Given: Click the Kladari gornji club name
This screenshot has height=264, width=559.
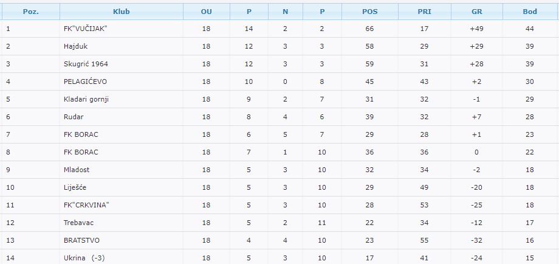Looking at the screenshot, I should (86, 99).
